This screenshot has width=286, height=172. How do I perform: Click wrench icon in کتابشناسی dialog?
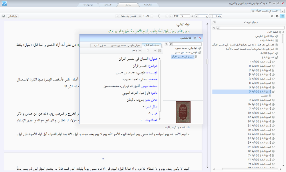(x=166, y=44)
